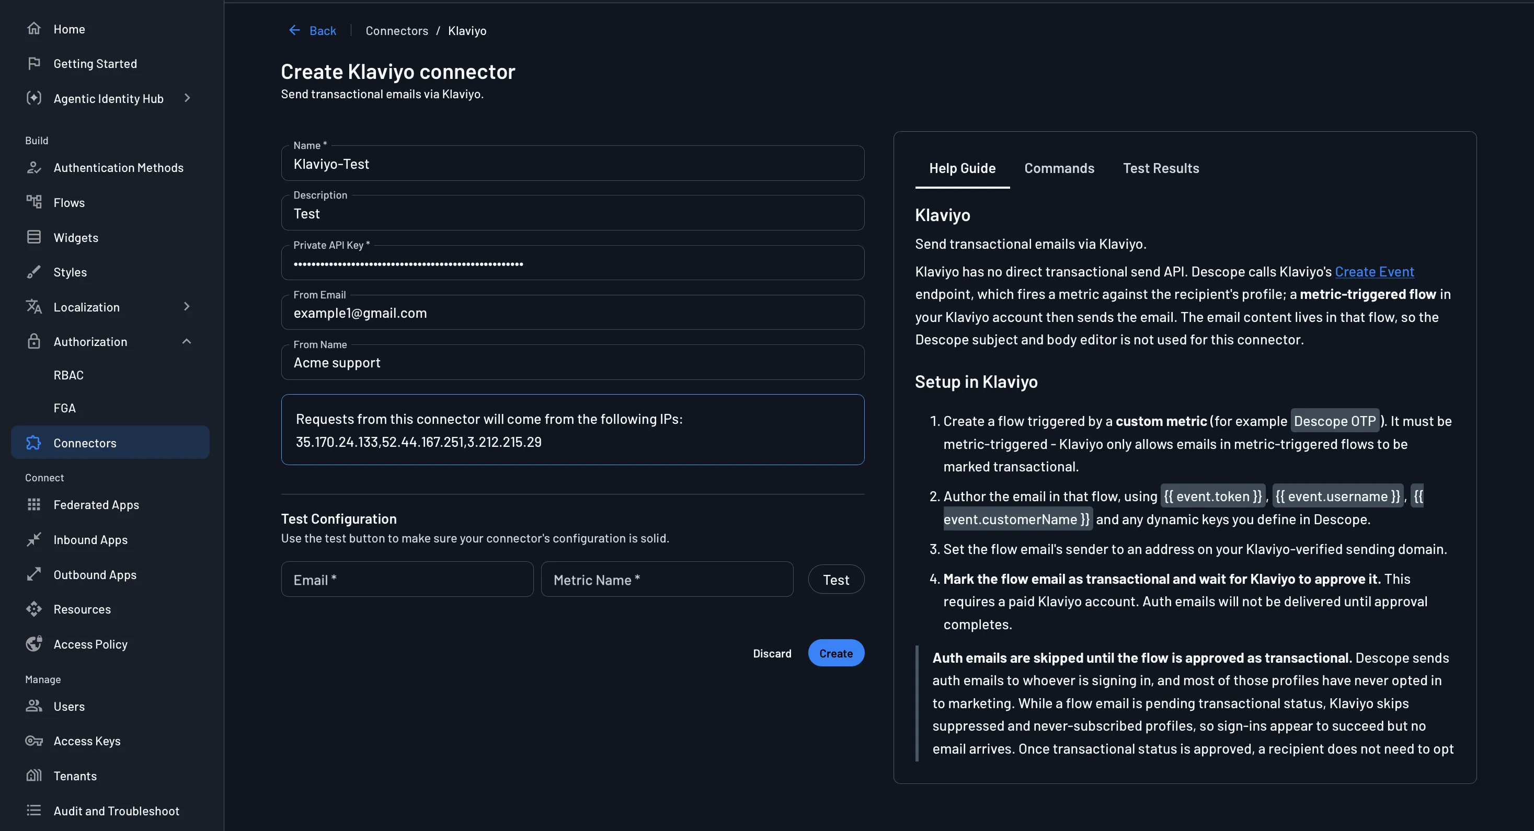Click the Setup in Klaviyo heading
Screen dimensions: 1534x831
(976, 382)
